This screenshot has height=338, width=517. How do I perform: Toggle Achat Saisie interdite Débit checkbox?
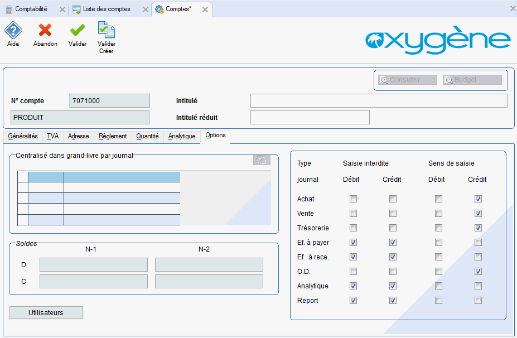pyautogui.click(x=353, y=199)
